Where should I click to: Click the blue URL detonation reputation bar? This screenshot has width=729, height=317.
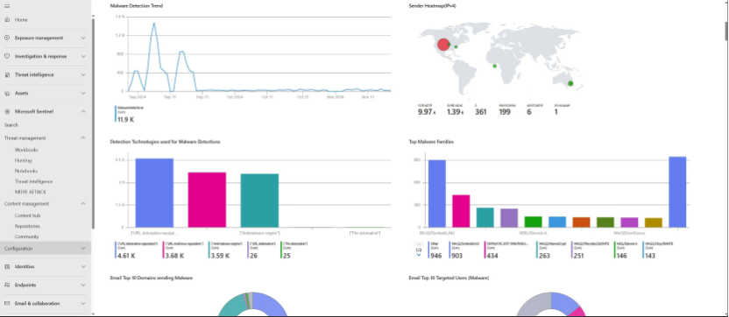coord(154,193)
